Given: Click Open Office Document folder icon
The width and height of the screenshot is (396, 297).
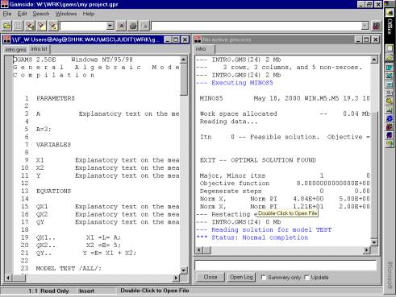Looking at the screenshot, I should [x=390, y=56].
